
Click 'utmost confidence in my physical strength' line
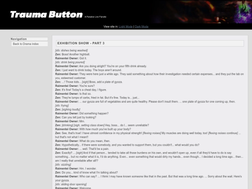148,135
